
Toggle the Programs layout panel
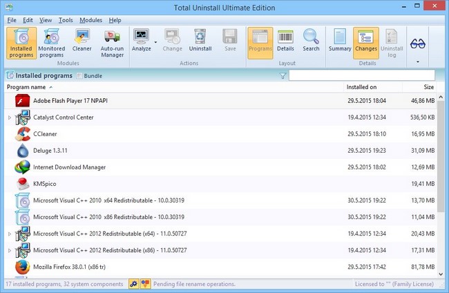[260, 40]
